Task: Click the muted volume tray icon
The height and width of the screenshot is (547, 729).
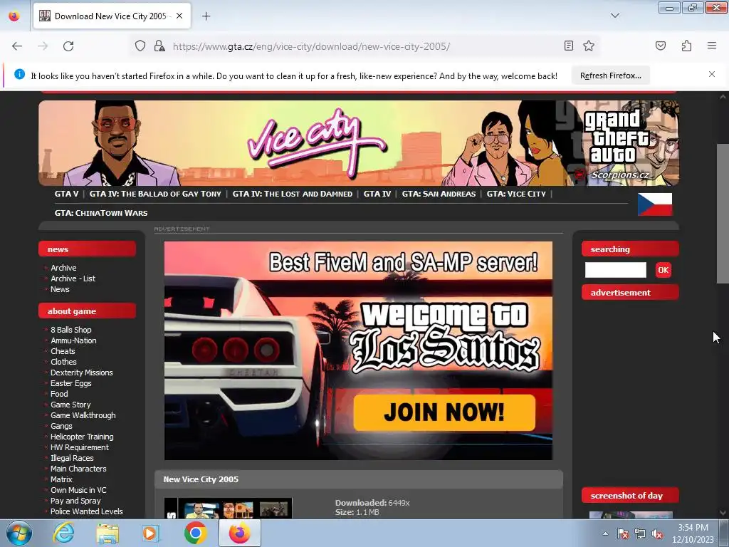Action: (x=657, y=534)
